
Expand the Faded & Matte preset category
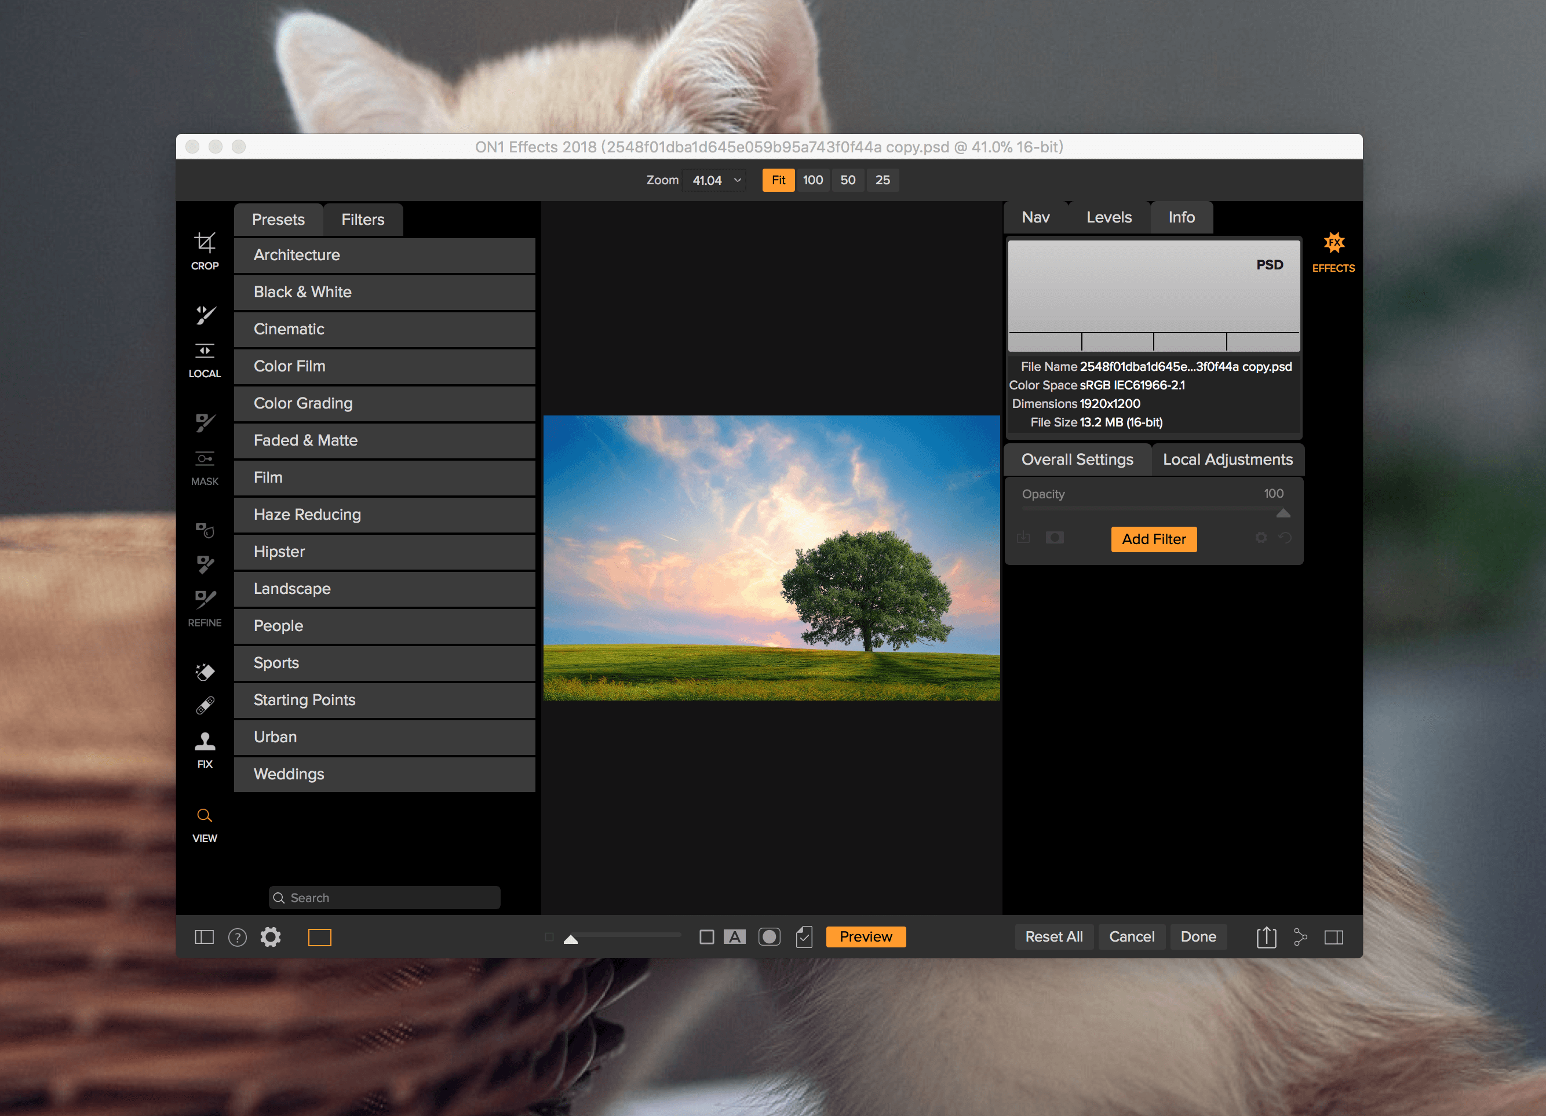[x=384, y=440]
